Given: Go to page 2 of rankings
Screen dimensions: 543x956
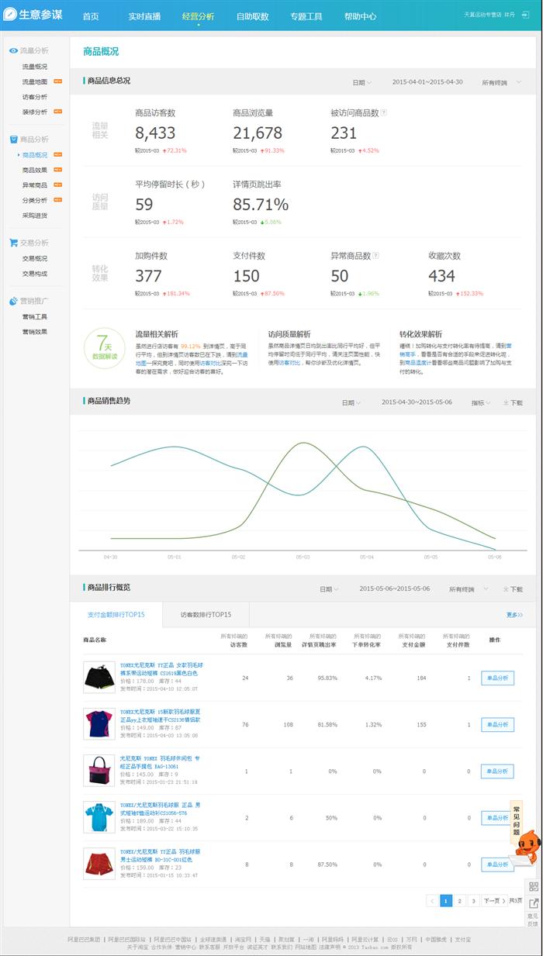Looking at the screenshot, I should click(459, 901).
